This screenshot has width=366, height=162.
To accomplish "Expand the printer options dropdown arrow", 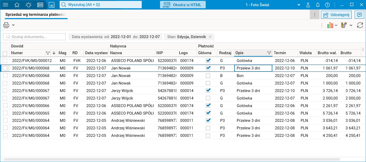I will point(13,25).
